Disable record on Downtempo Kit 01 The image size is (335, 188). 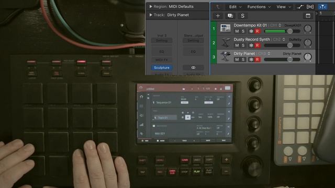point(257,31)
